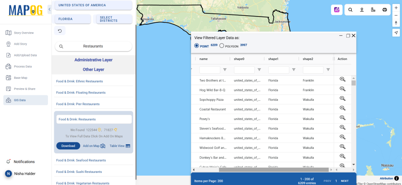This screenshot has height=185, width=402.
Task: Select the POLYGON radio option
Action: 222,46
